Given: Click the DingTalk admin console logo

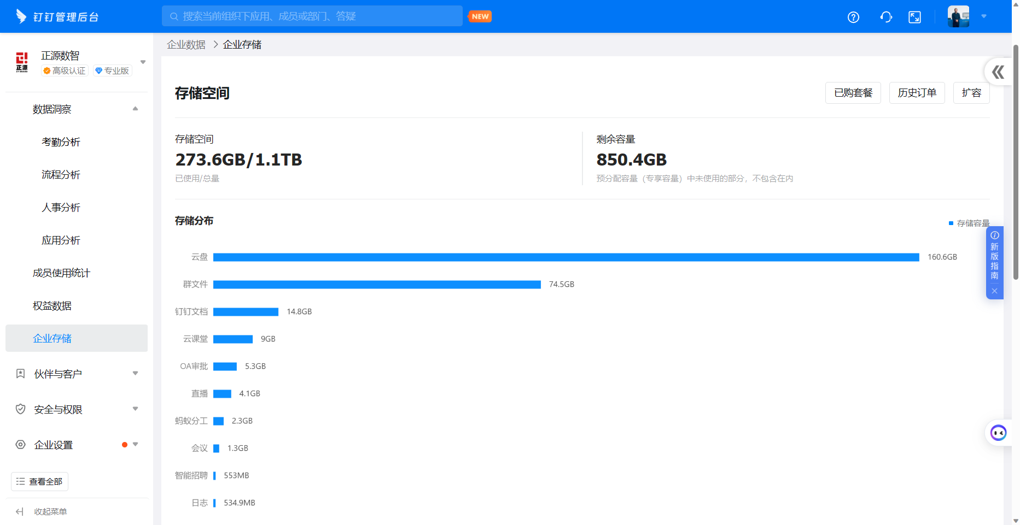Looking at the screenshot, I should click(57, 16).
